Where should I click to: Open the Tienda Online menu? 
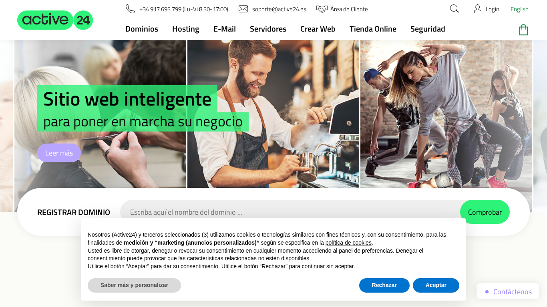click(373, 29)
